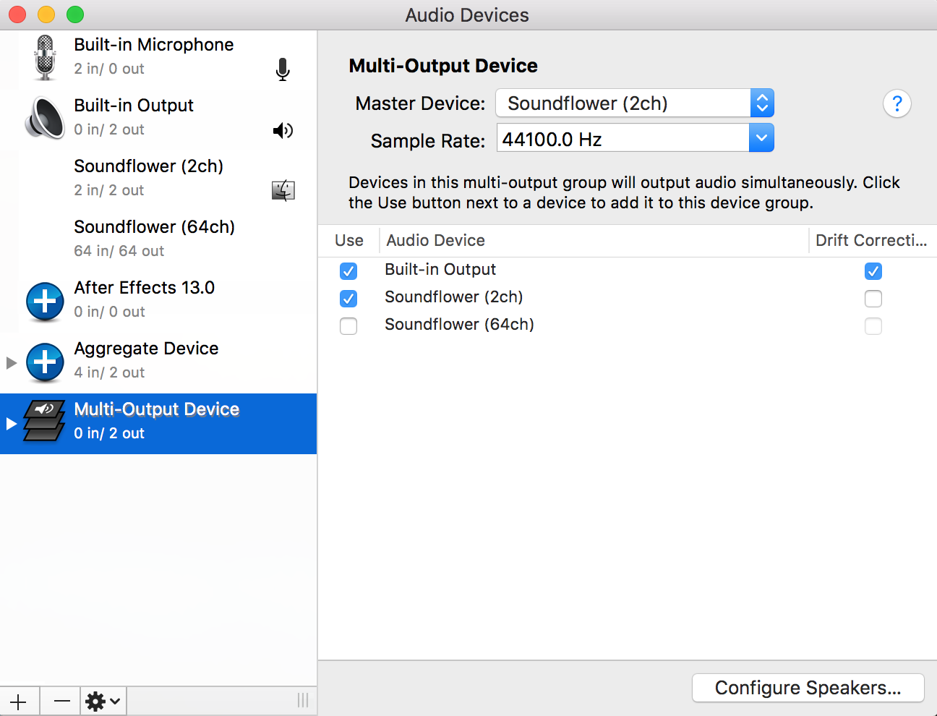Disable drift correction for Built-in Output
The height and width of the screenshot is (716, 937).
pos(873,271)
